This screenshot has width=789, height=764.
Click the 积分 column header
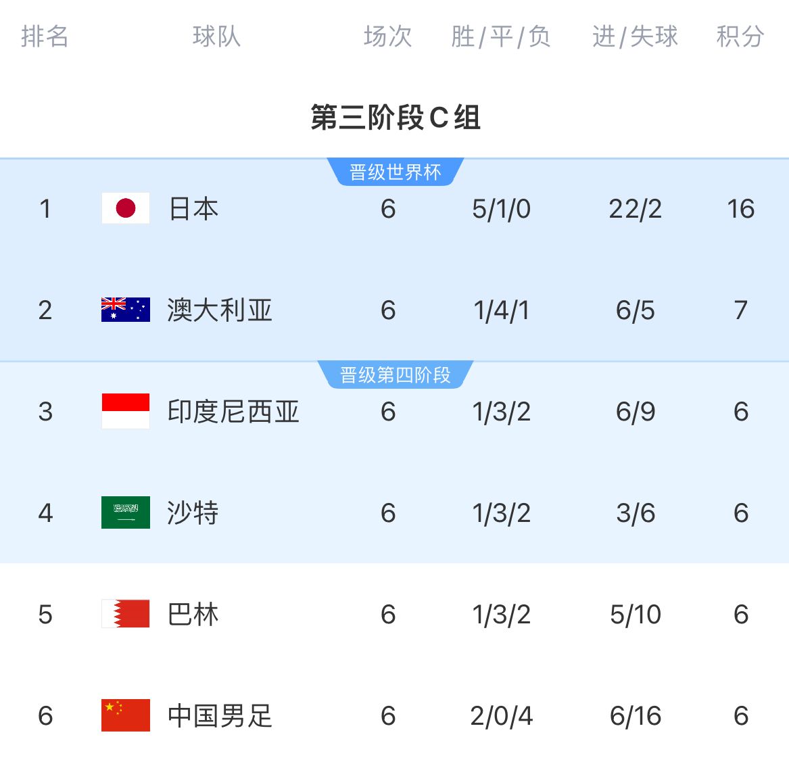click(x=740, y=37)
